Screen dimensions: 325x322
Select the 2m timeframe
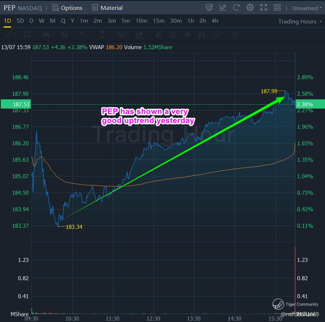click(x=98, y=21)
